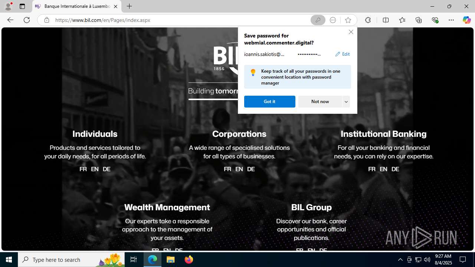Viewport: 475px width, 267px height.
Task: Open File Explorer on taskbar
Action: tap(171, 260)
